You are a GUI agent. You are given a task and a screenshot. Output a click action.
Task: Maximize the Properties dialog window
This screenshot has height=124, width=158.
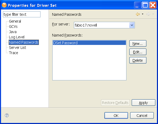pos(145,5)
